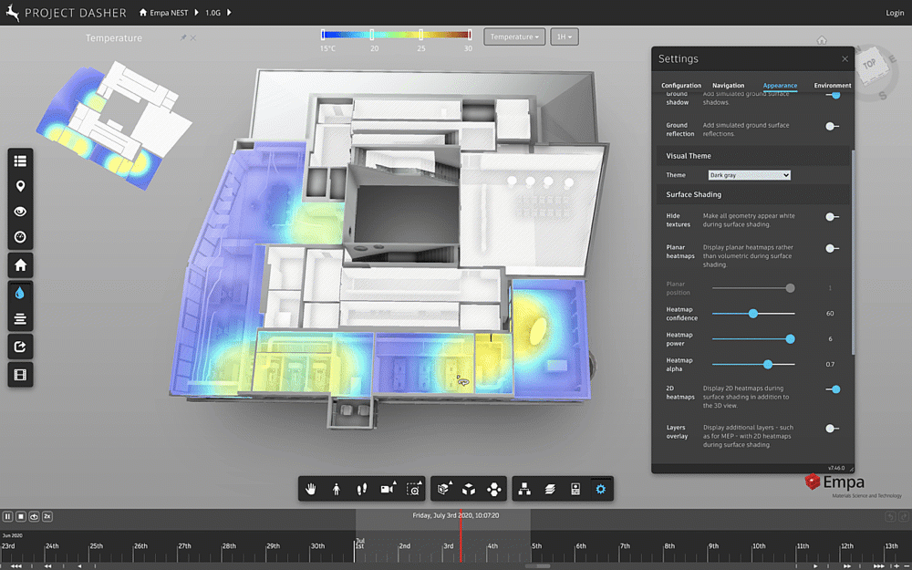The width and height of the screenshot is (912, 570).
Task: Click the water droplet sensor icon in sidebar
Action: pos(20,293)
